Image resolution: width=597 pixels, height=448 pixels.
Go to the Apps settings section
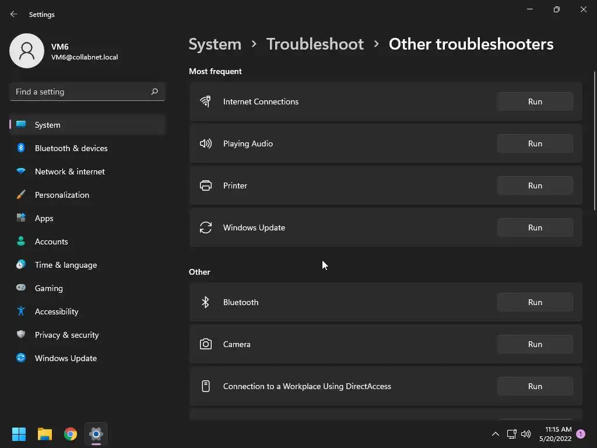[44, 218]
